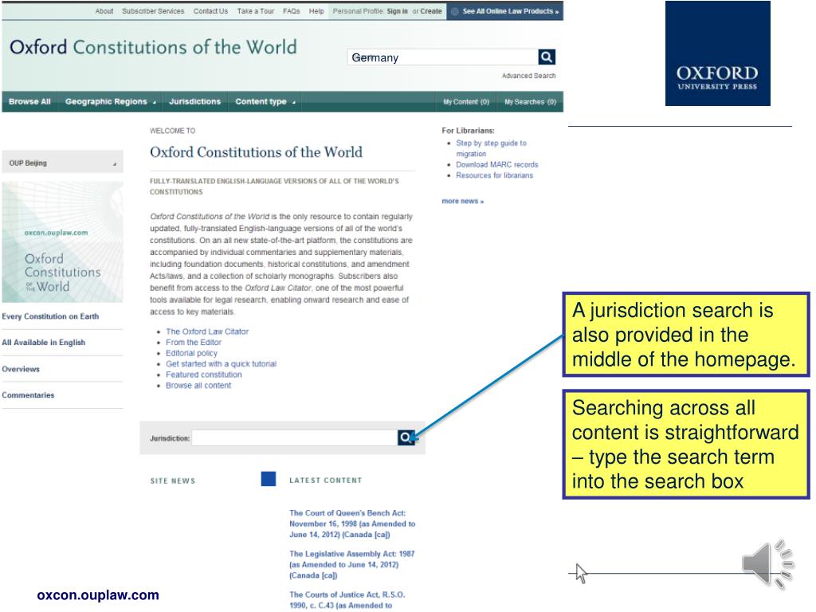Click Get started with a quick tutorial

222,363
